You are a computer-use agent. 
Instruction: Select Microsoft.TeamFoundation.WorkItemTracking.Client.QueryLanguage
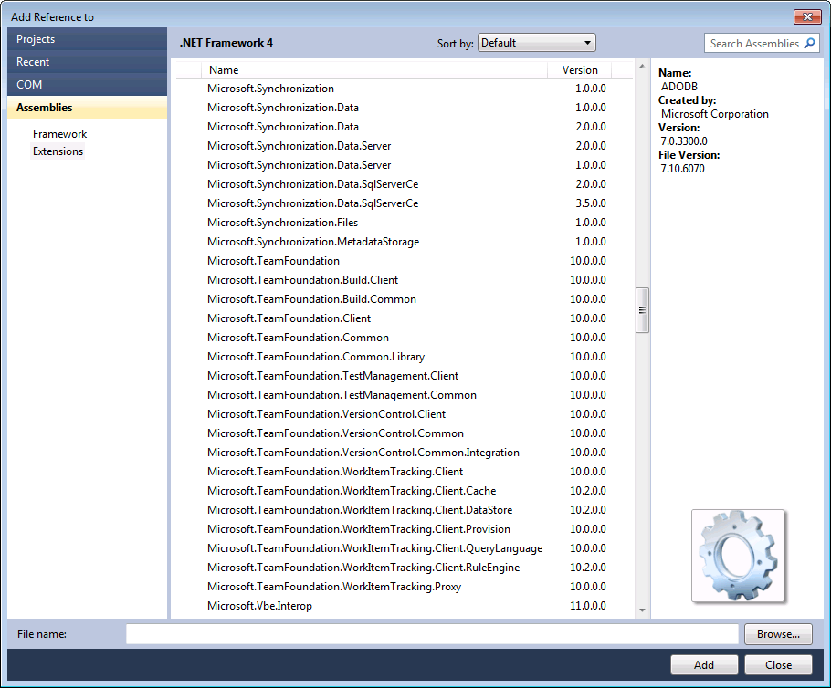[405, 548]
